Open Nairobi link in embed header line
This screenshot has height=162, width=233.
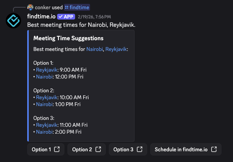[x=95, y=49]
